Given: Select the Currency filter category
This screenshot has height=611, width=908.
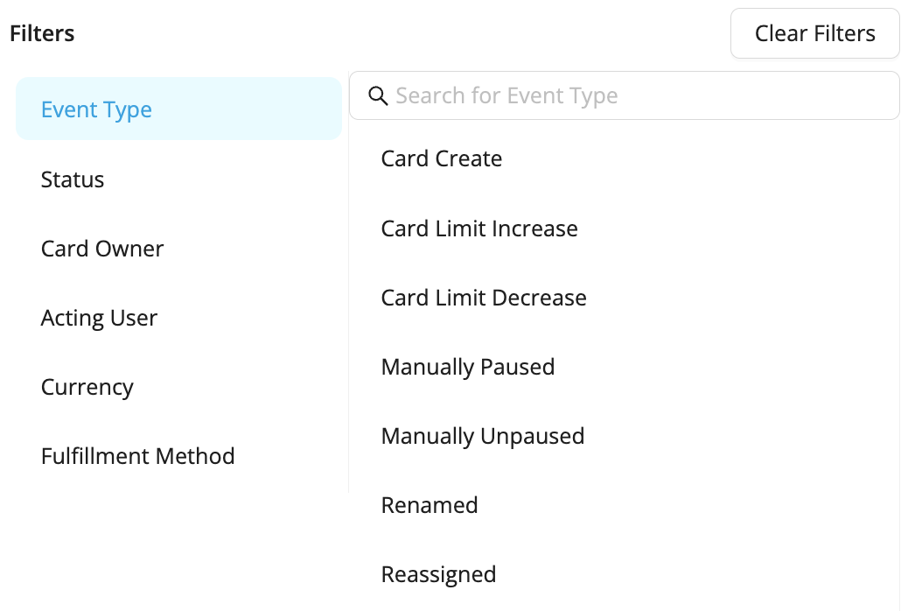Looking at the screenshot, I should 179,387.
